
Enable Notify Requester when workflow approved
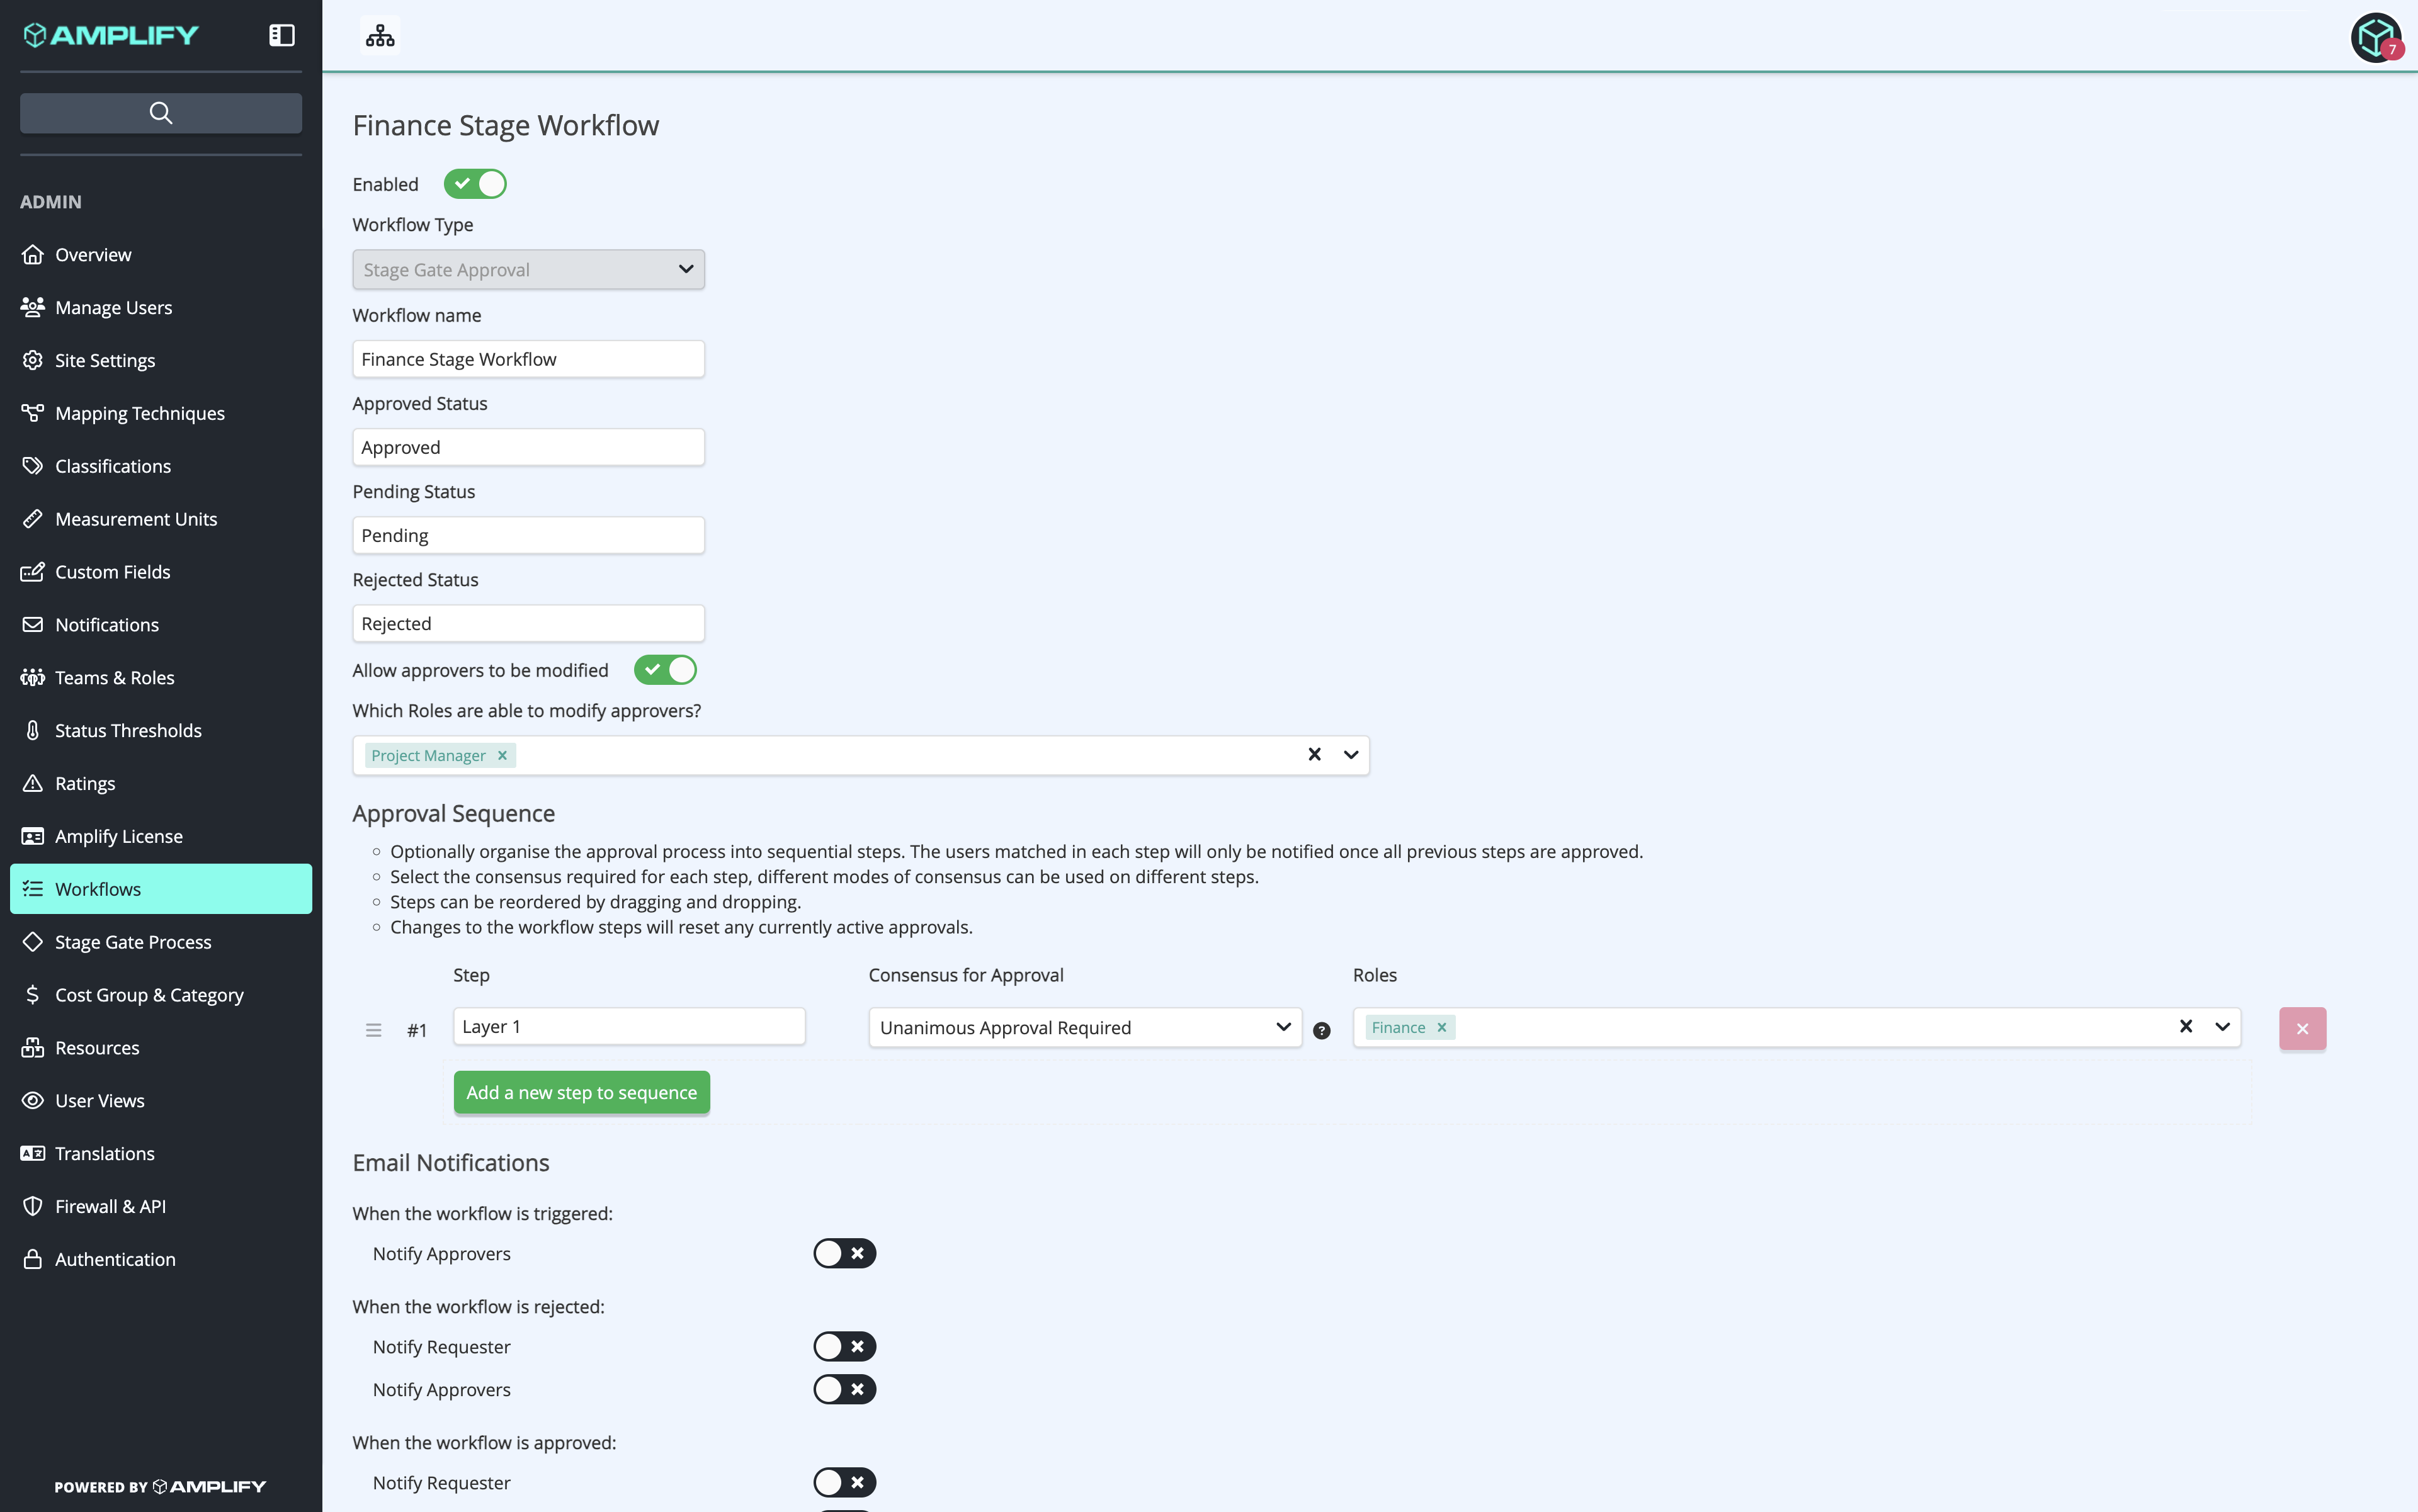(x=844, y=1482)
